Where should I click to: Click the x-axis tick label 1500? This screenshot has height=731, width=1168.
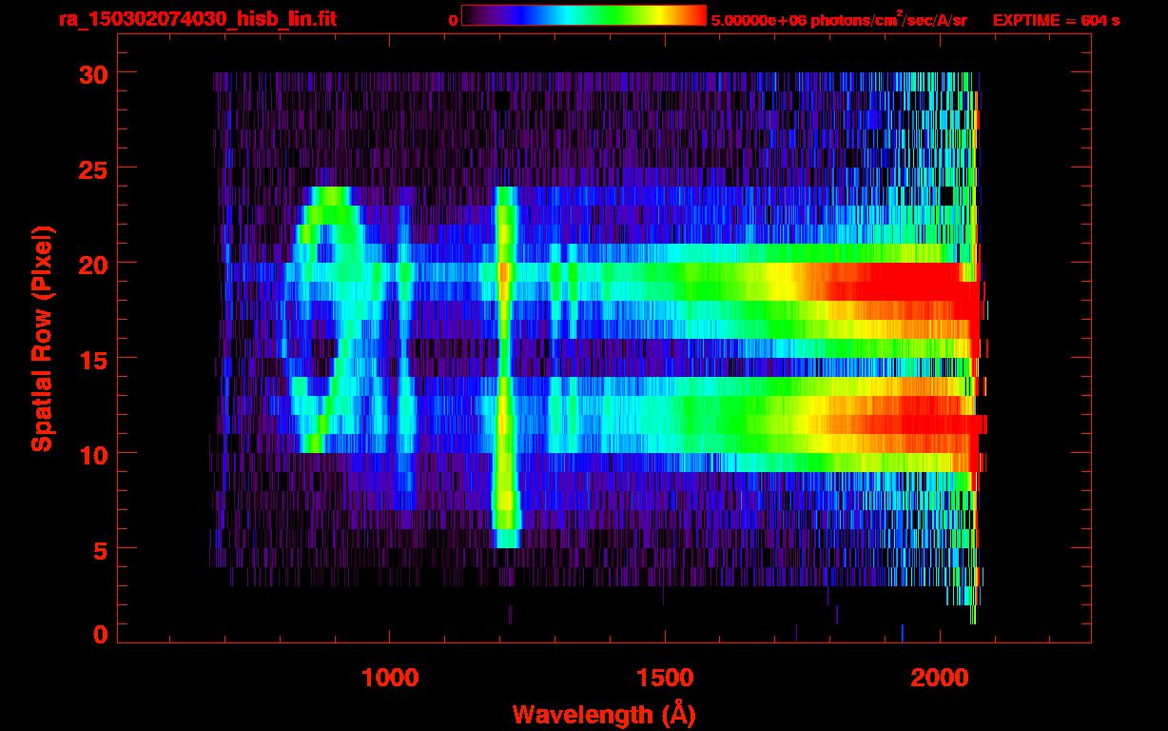pos(665,678)
